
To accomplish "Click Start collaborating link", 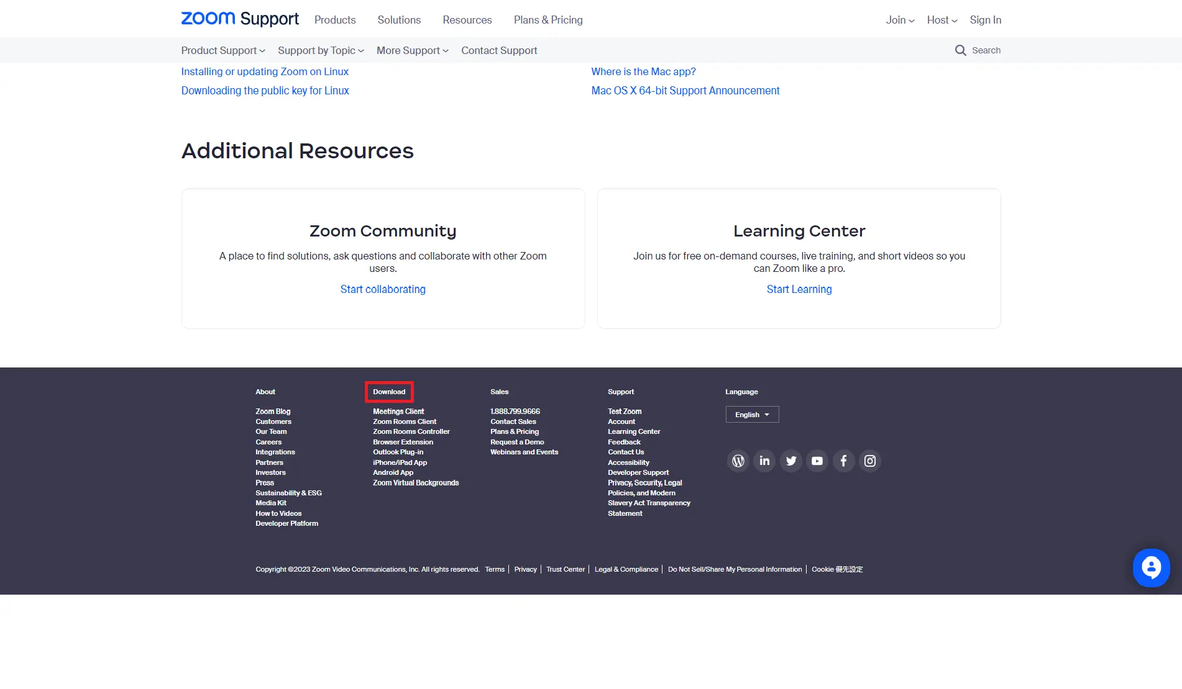I will tap(383, 289).
